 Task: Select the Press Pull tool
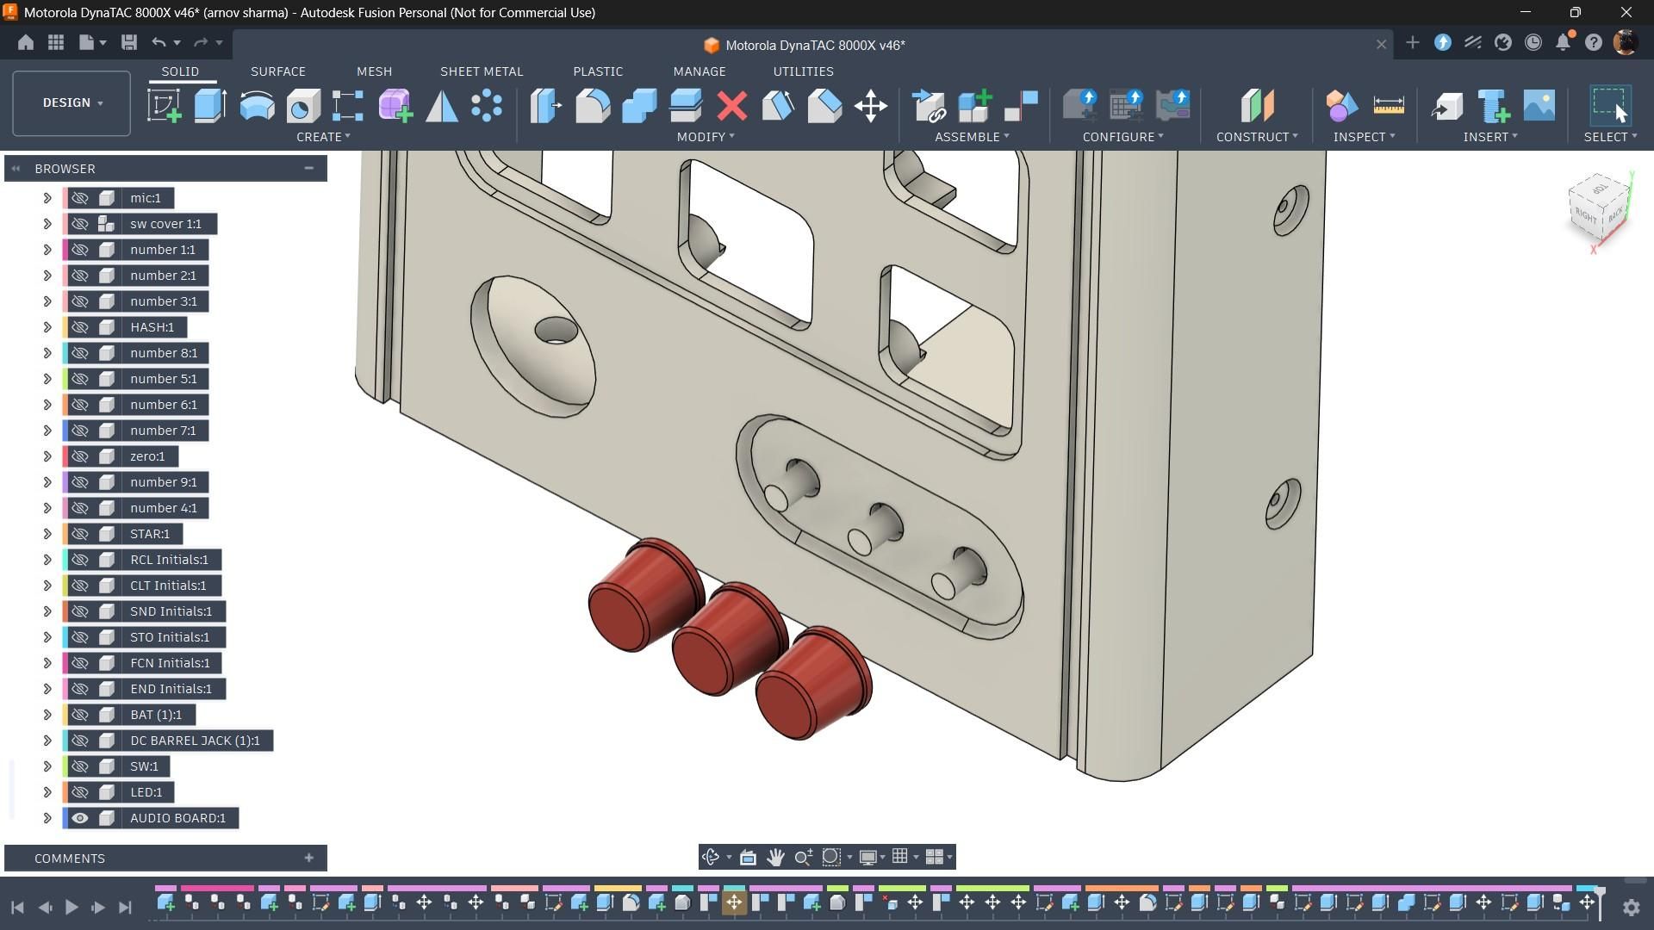(x=546, y=106)
